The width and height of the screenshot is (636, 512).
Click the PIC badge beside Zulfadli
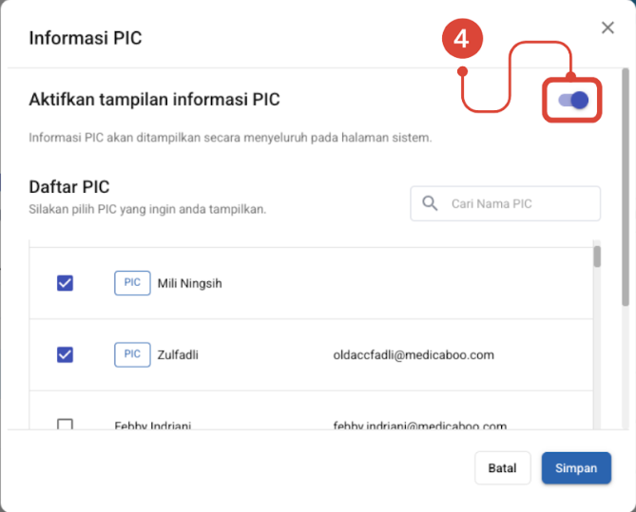coord(132,354)
